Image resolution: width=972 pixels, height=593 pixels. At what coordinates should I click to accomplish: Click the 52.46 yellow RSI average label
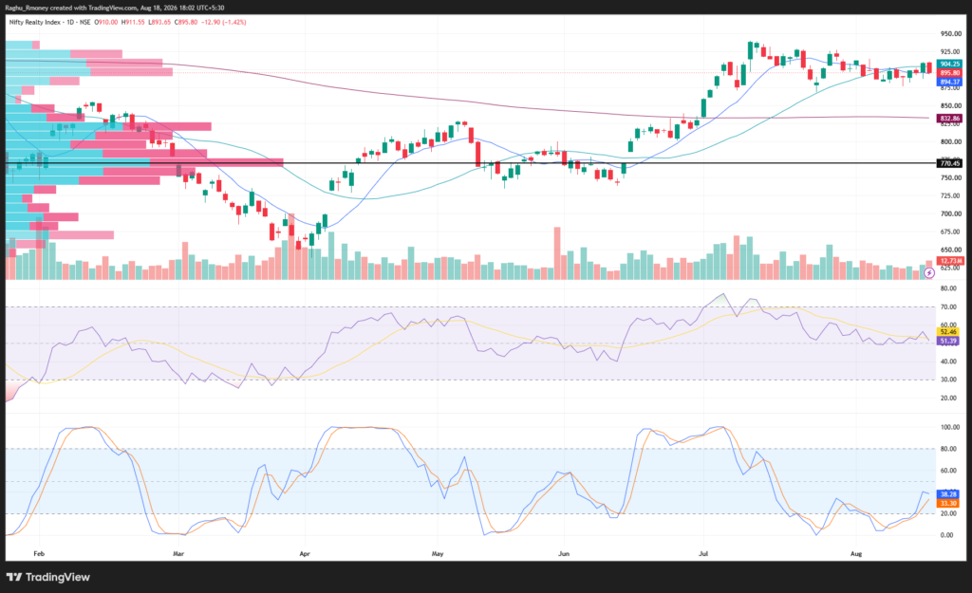[x=948, y=332]
